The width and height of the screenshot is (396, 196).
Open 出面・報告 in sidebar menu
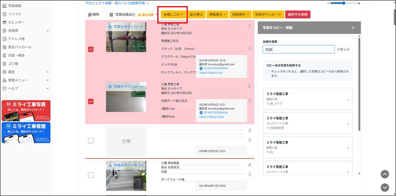click(x=16, y=56)
